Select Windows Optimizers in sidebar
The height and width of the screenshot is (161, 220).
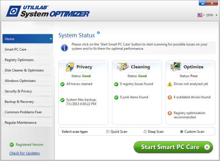(28, 81)
